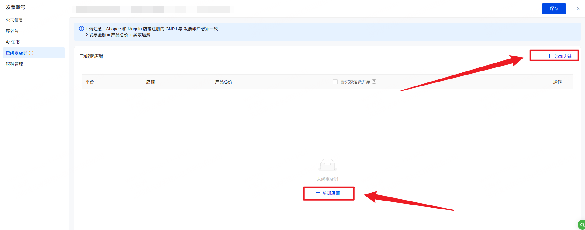Screen dimensions: 585x230
Task: Click the 店铺 column header
Action: (150, 82)
